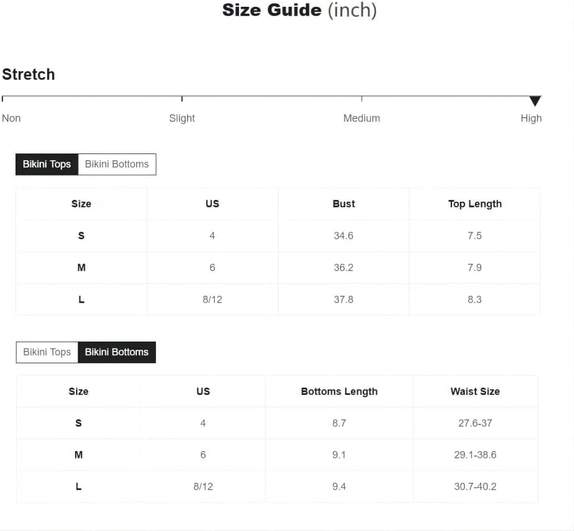Select the Bikini Bottoms tab in upper table

tap(117, 165)
